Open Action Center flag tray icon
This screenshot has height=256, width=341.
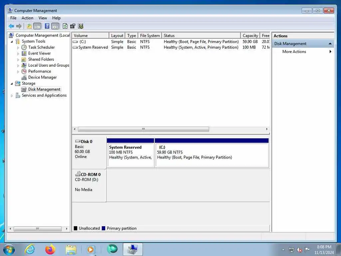coord(307,249)
